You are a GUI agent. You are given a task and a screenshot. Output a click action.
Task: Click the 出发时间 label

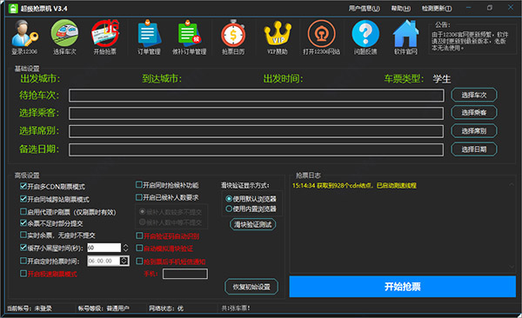pyautogui.click(x=283, y=79)
